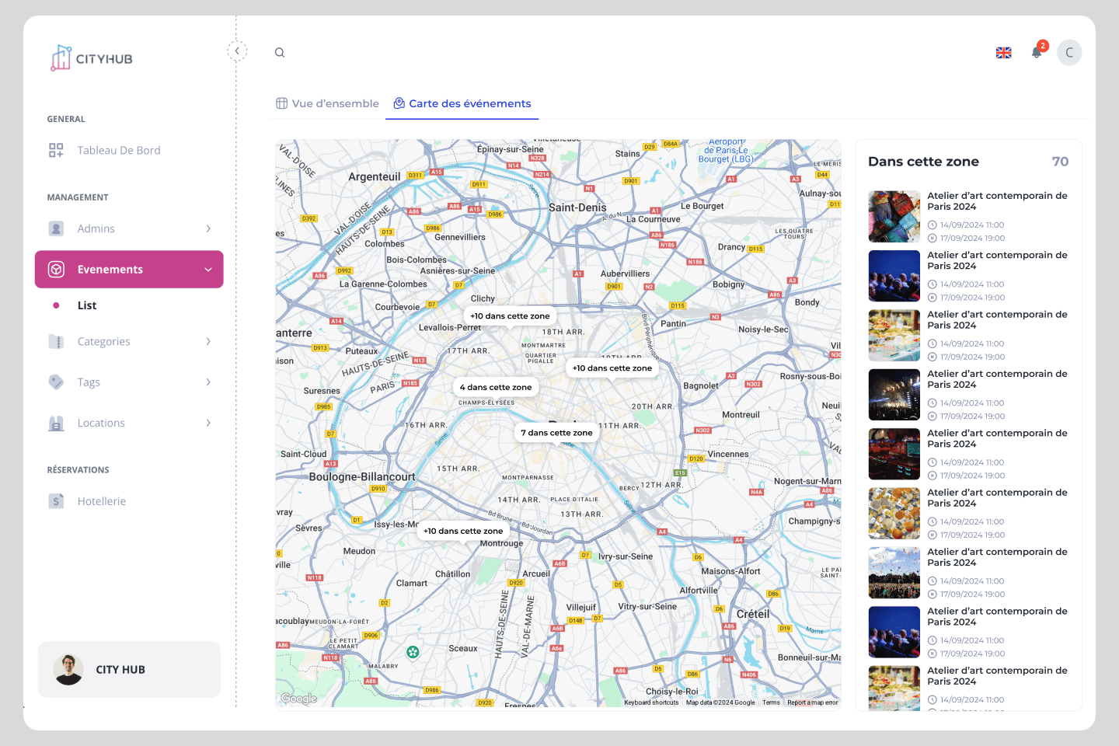Screen dimensions: 1119x746
Task: Click the Evenements sidebar icon
Action: 56,269
